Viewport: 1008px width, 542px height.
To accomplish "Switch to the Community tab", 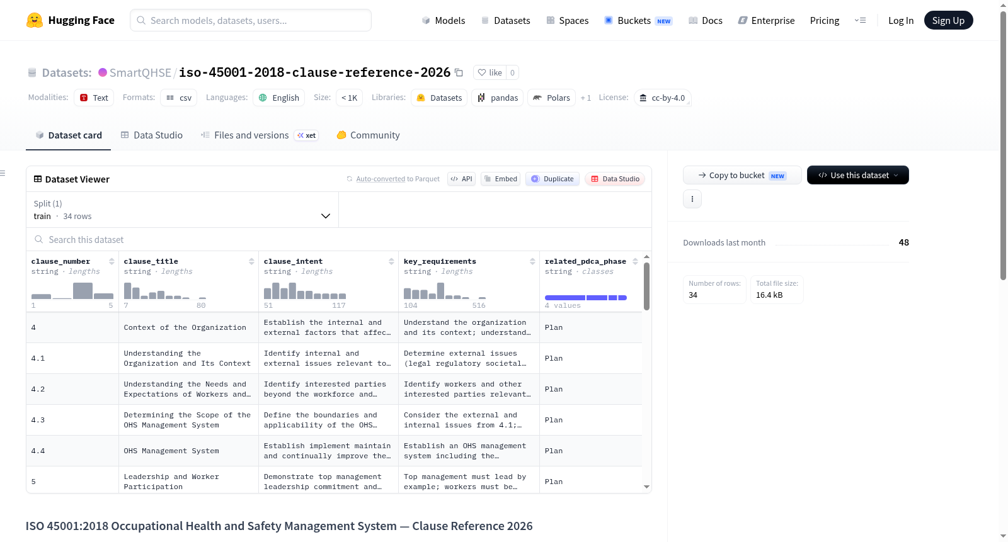I will (368, 135).
